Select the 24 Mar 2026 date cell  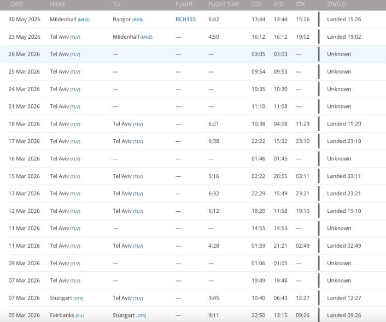tap(24, 89)
